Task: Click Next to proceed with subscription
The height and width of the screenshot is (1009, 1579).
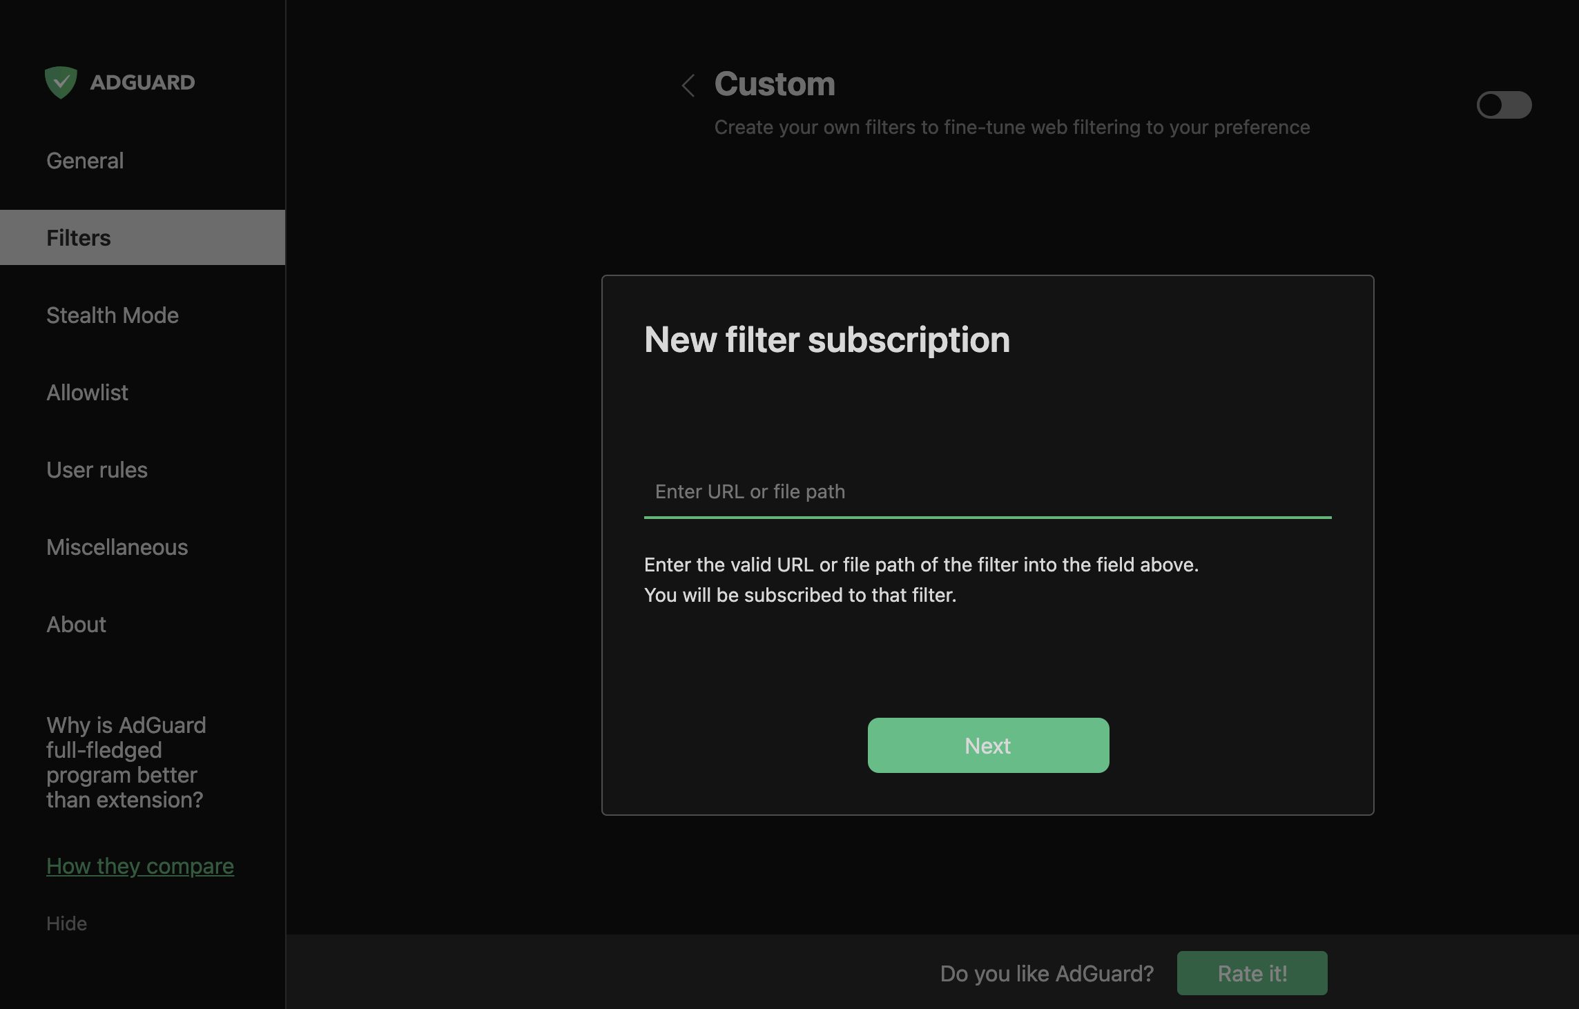Action: tap(987, 745)
